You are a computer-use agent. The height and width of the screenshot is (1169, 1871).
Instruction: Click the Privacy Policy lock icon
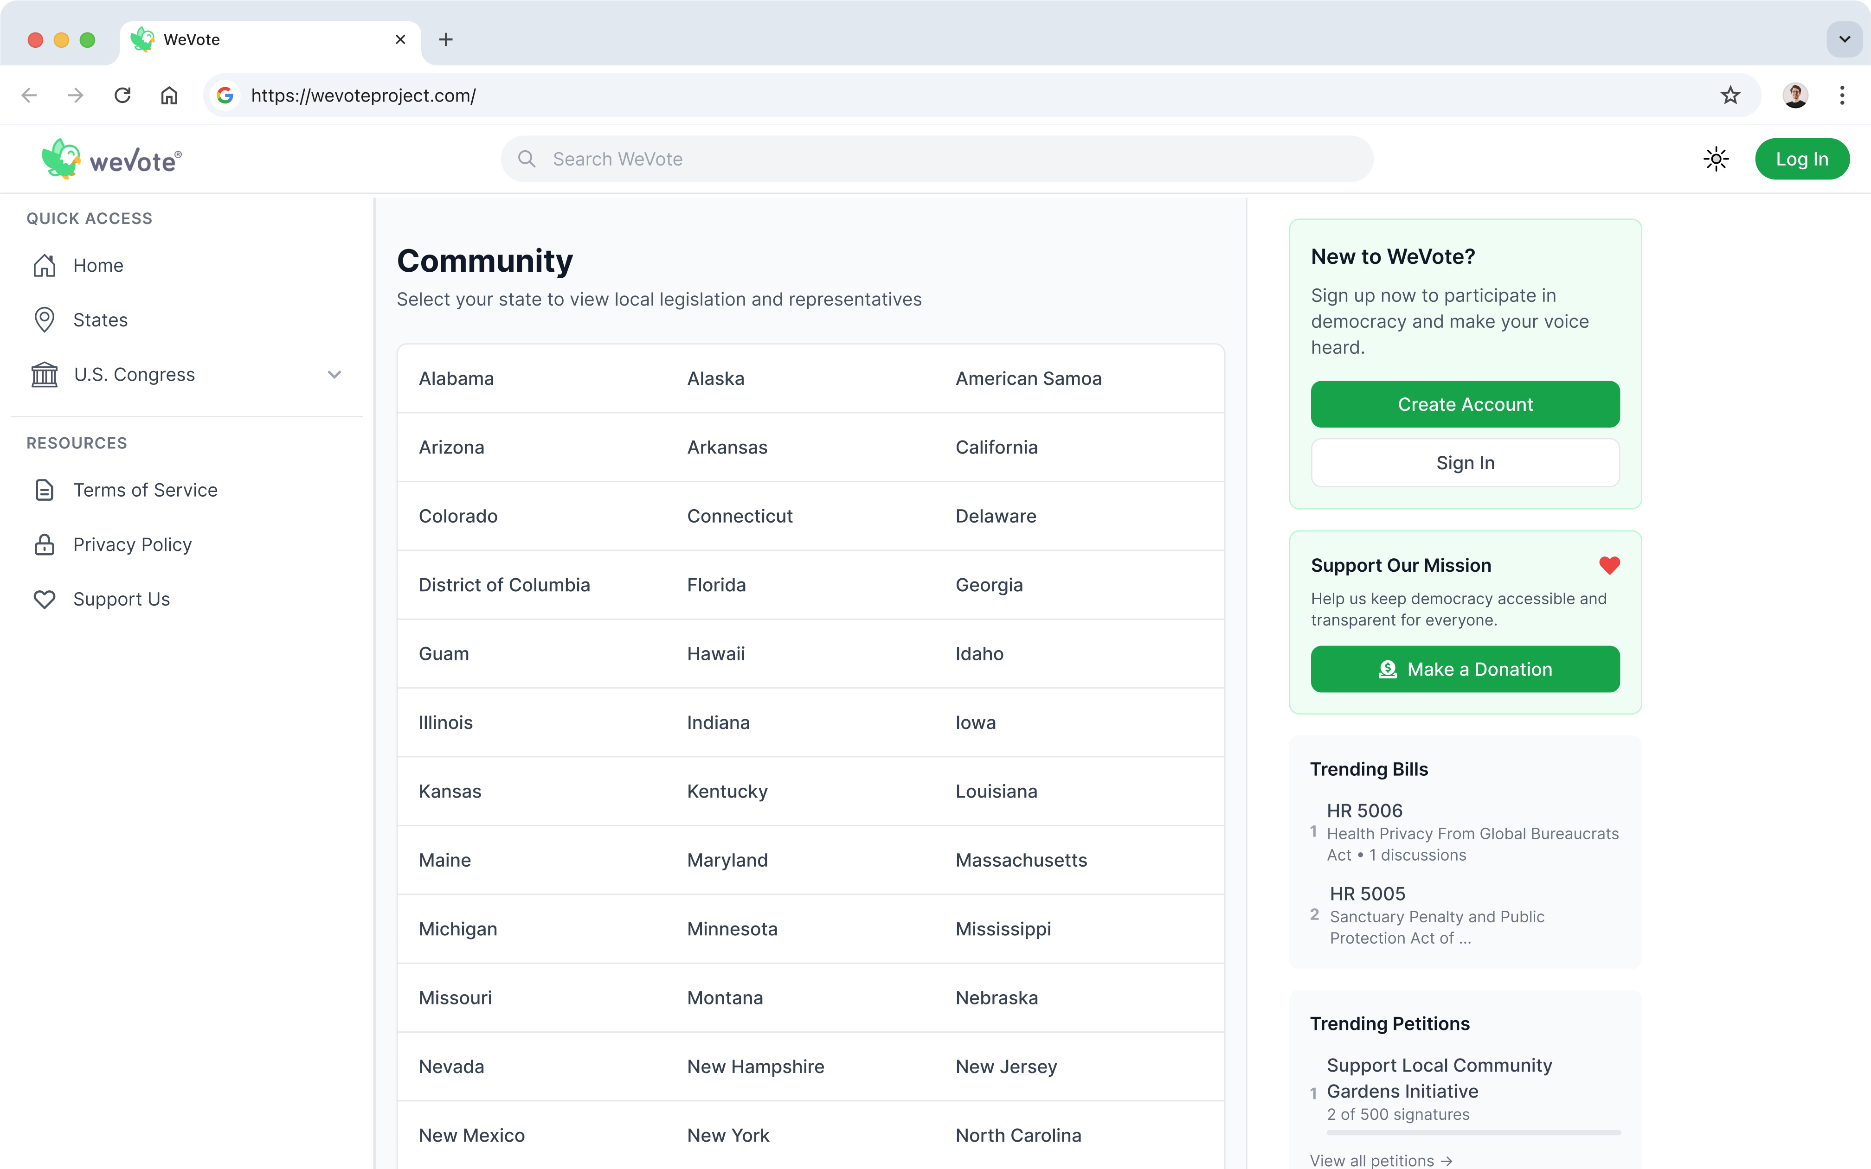point(44,545)
